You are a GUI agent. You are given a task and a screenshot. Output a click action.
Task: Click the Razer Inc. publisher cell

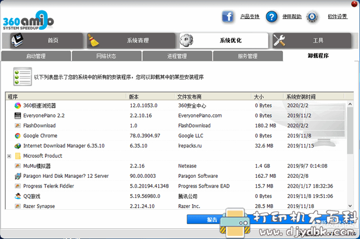click(189, 206)
